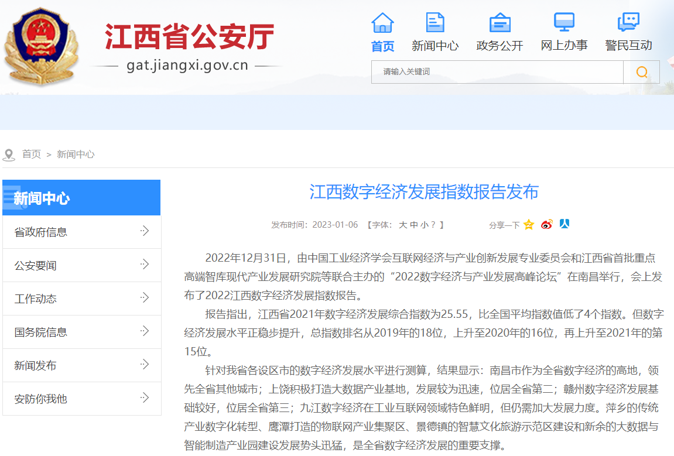674x456 pixels.
Task: Click the 警民互动 chat icon
Action: click(628, 23)
